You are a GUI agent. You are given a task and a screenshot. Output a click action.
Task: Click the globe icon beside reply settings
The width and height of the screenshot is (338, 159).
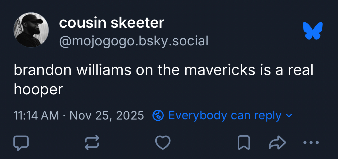pos(158,115)
